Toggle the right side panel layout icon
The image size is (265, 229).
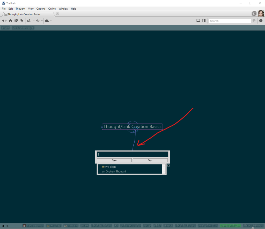tap(204, 21)
